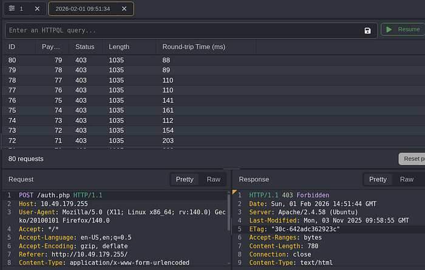Open the settings sliders tab icon
The image size is (425, 270).
click(12, 9)
